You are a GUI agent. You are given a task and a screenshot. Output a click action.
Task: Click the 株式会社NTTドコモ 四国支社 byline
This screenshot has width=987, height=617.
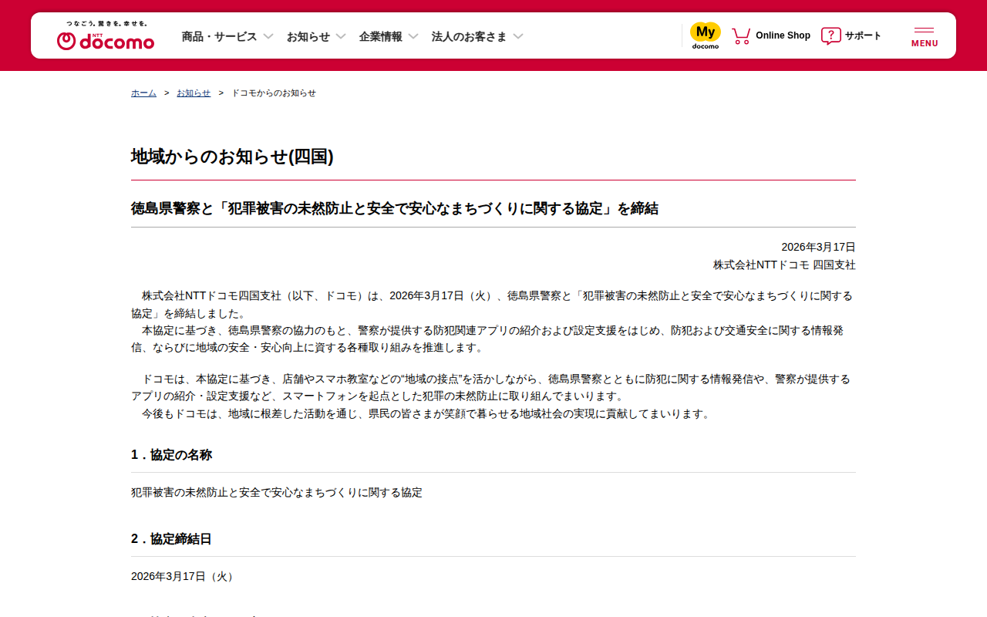784,265
